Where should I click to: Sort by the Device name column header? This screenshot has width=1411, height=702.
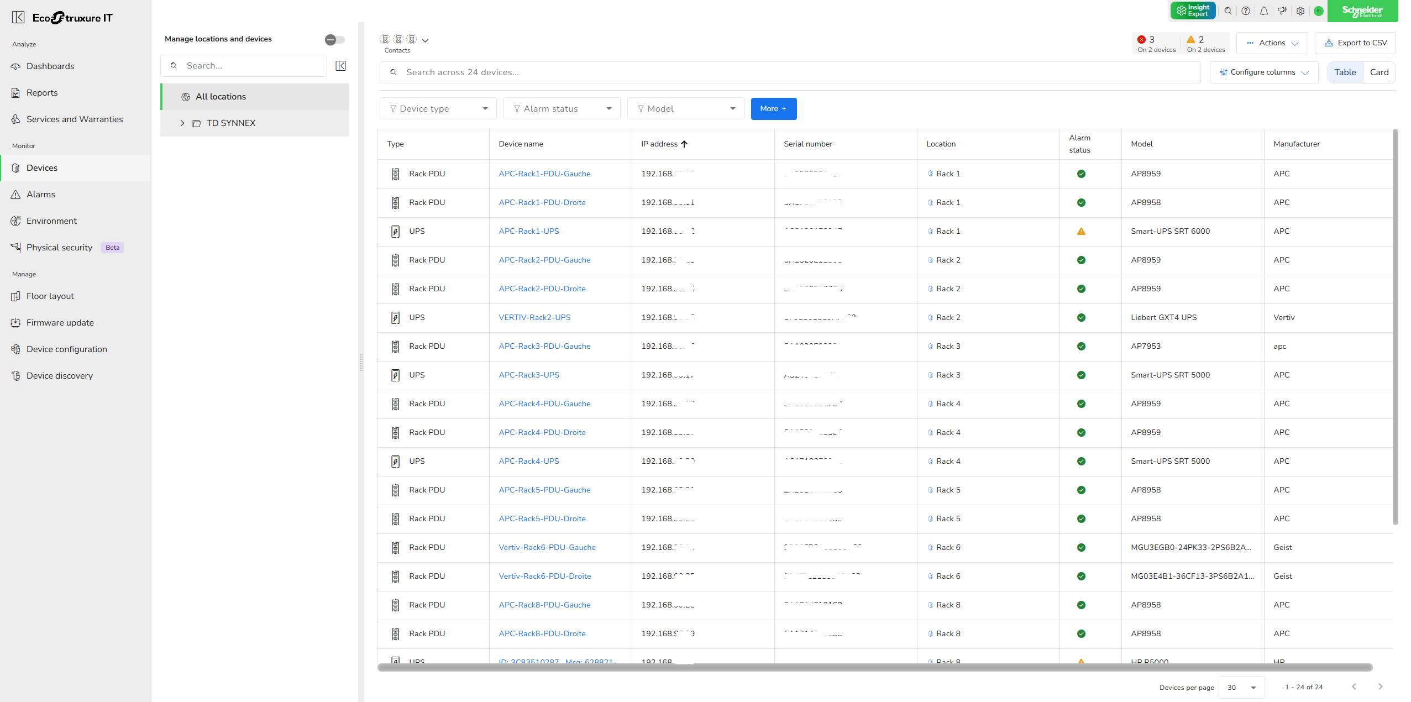pyautogui.click(x=521, y=144)
